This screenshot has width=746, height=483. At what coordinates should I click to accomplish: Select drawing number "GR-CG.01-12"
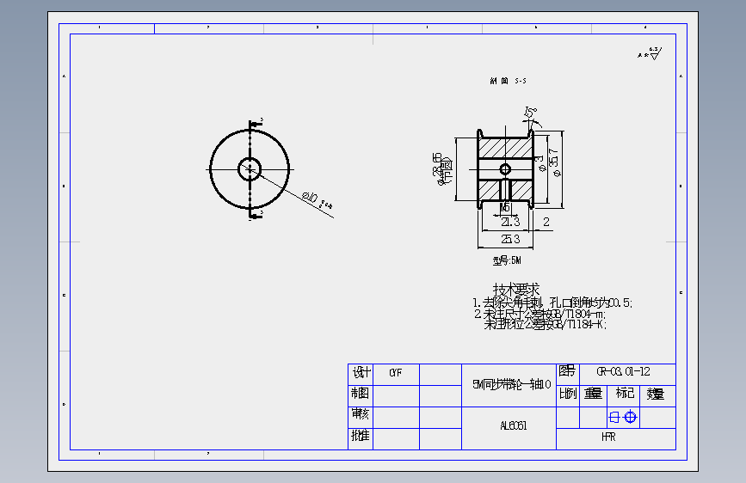(x=623, y=372)
